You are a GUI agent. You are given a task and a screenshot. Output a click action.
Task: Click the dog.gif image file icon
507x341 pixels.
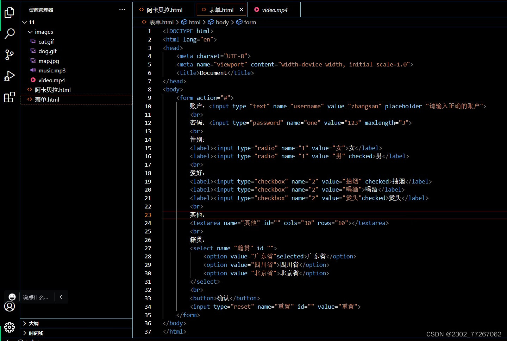pyautogui.click(x=33, y=51)
